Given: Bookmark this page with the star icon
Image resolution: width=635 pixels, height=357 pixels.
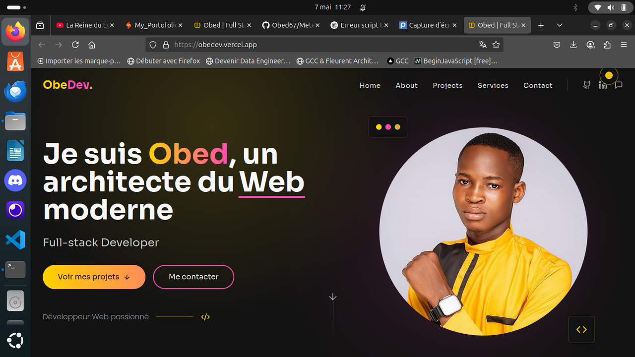Looking at the screenshot, I should click(x=496, y=45).
